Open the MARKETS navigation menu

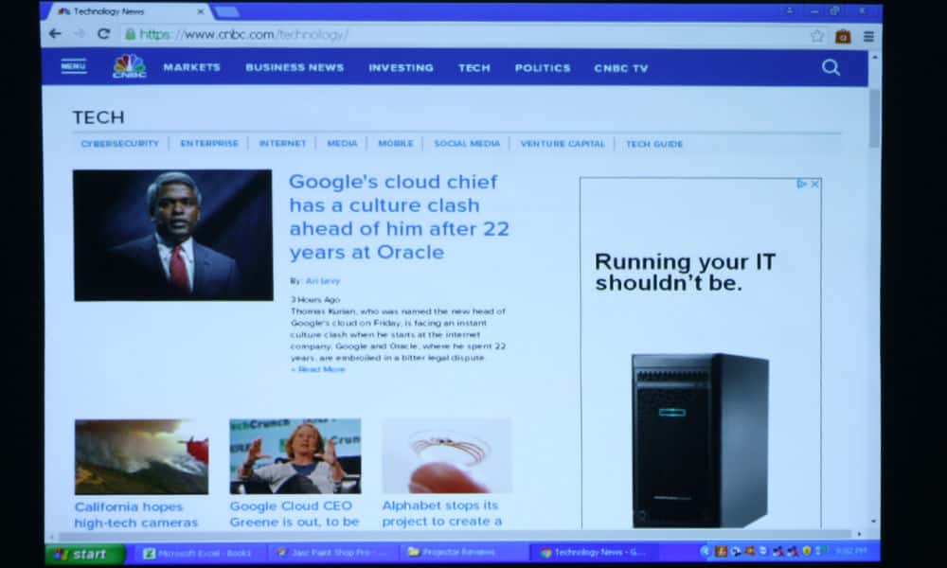coord(191,67)
